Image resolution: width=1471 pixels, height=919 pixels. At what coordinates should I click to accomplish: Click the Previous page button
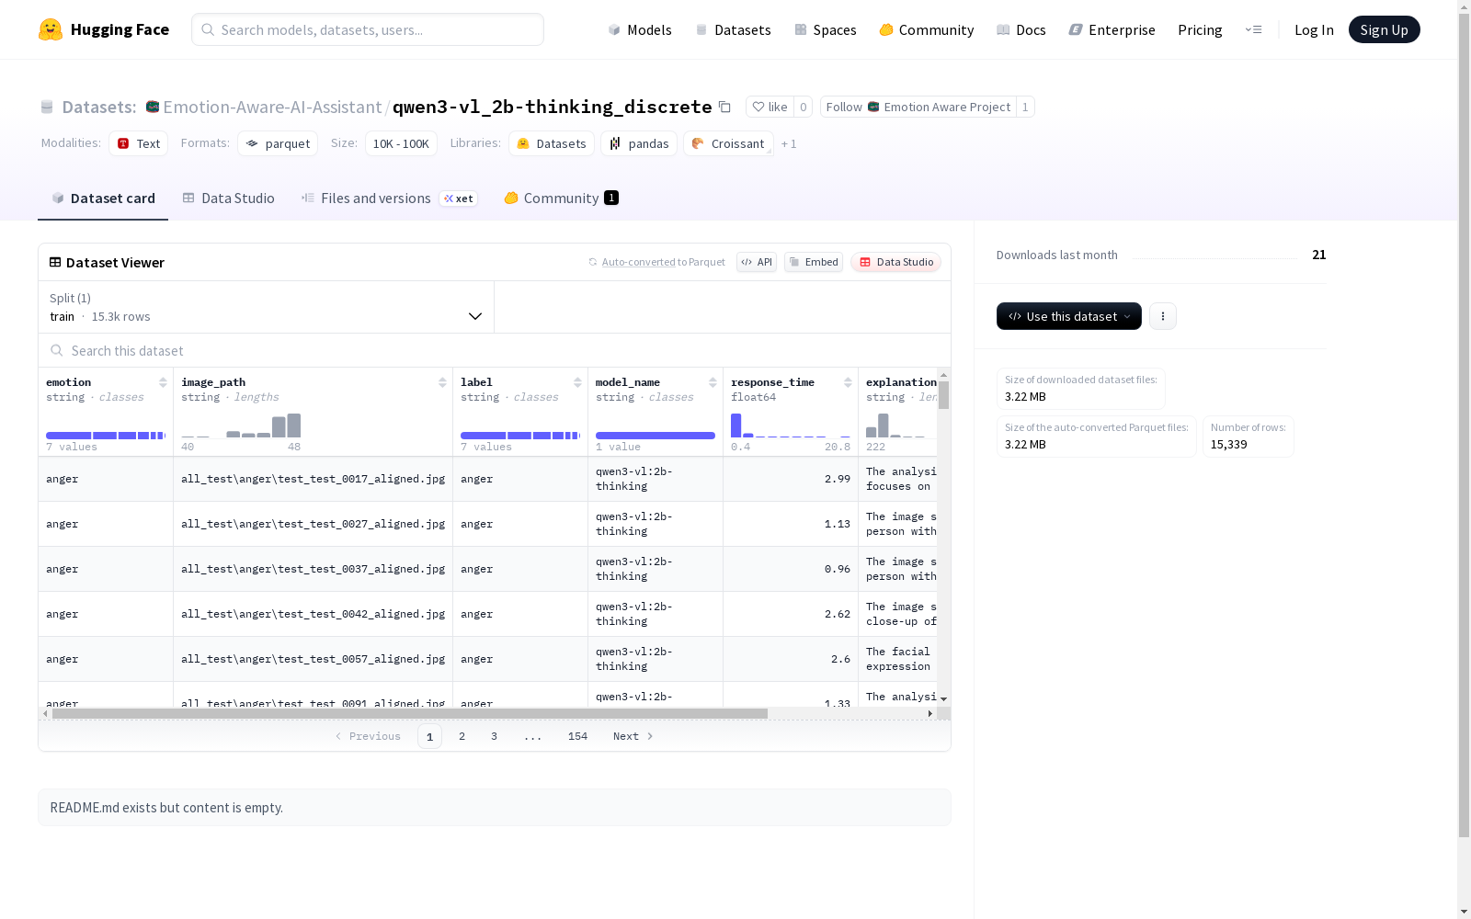(x=368, y=736)
